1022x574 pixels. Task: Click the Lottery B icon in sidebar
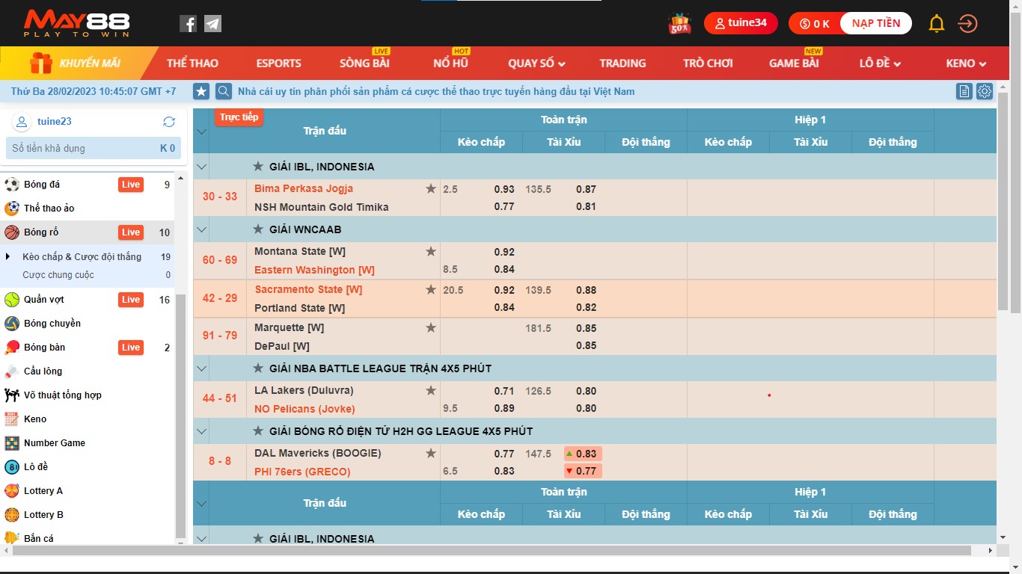pyautogui.click(x=11, y=515)
